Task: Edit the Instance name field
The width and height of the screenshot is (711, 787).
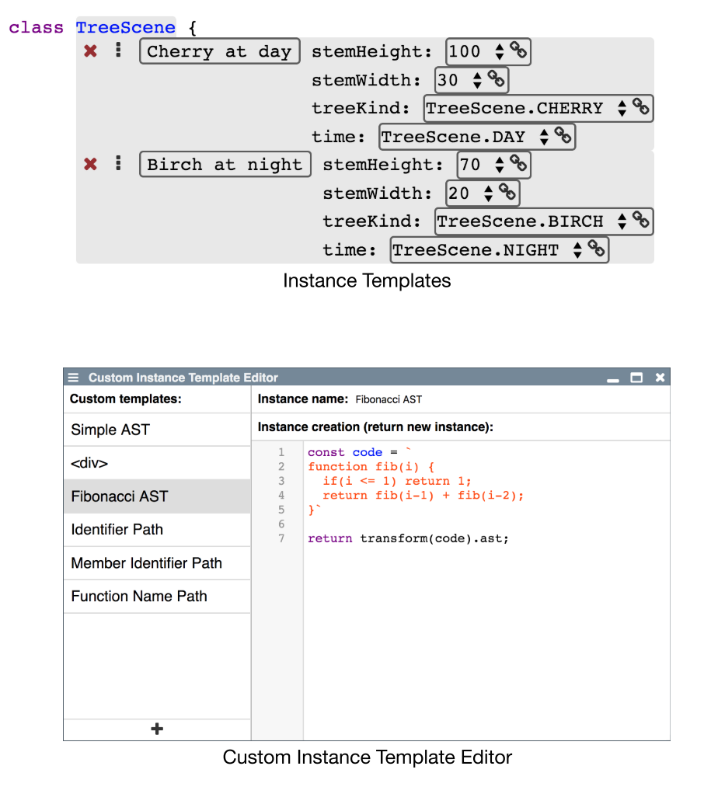Action: click(389, 399)
